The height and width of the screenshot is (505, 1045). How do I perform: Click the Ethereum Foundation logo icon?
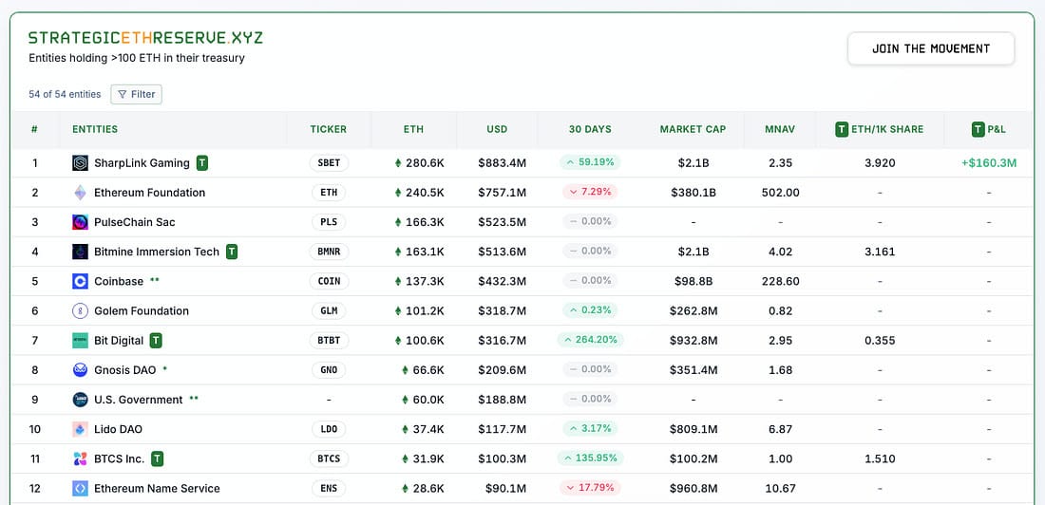click(80, 193)
